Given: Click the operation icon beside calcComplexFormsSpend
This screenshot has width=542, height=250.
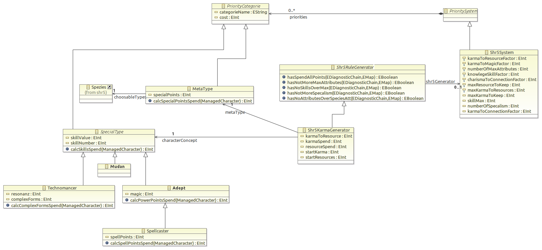Looking at the screenshot, I should pyautogui.click(x=8, y=205).
